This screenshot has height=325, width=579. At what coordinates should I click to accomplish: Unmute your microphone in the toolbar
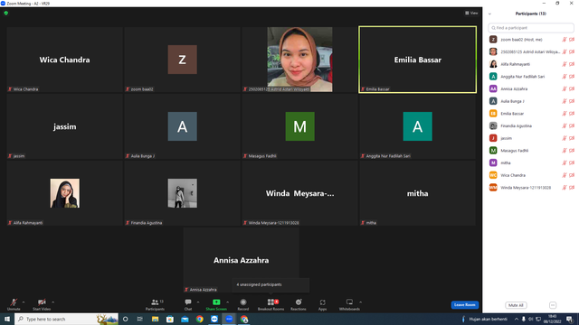click(x=14, y=304)
